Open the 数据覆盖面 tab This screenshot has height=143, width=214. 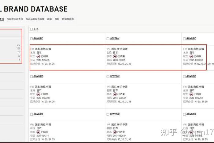pos(68,19)
